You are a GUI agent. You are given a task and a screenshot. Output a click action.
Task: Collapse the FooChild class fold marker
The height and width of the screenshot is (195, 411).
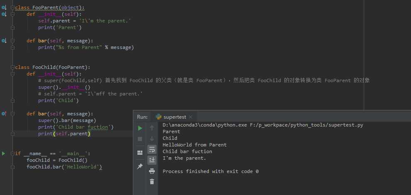pos(12,67)
